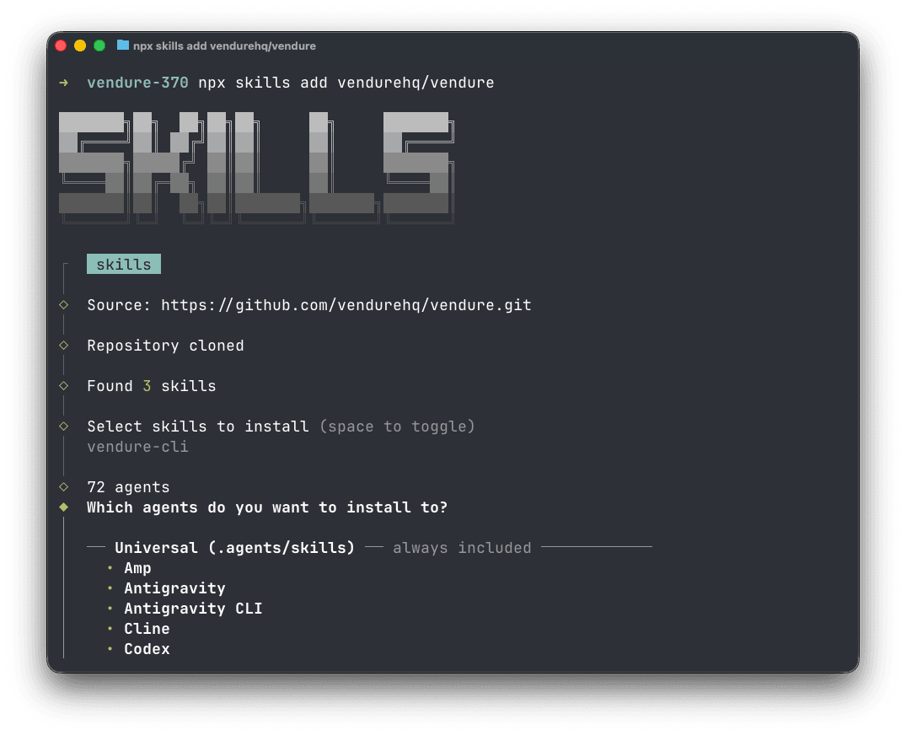The width and height of the screenshot is (906, 735).
Task: Click the diamond marker beside Select skills
Action: coord(63,426)
